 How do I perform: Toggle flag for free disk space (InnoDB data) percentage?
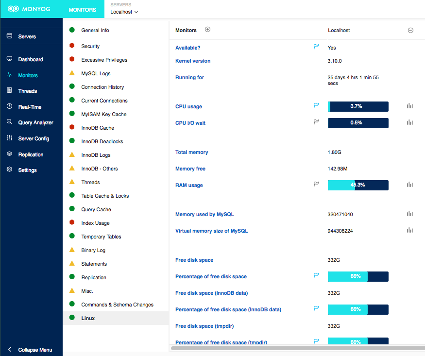tap(316, 309)
